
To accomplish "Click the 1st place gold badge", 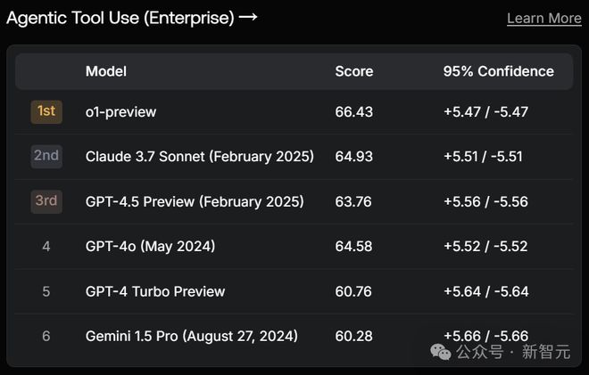I will tap(46, 111).
